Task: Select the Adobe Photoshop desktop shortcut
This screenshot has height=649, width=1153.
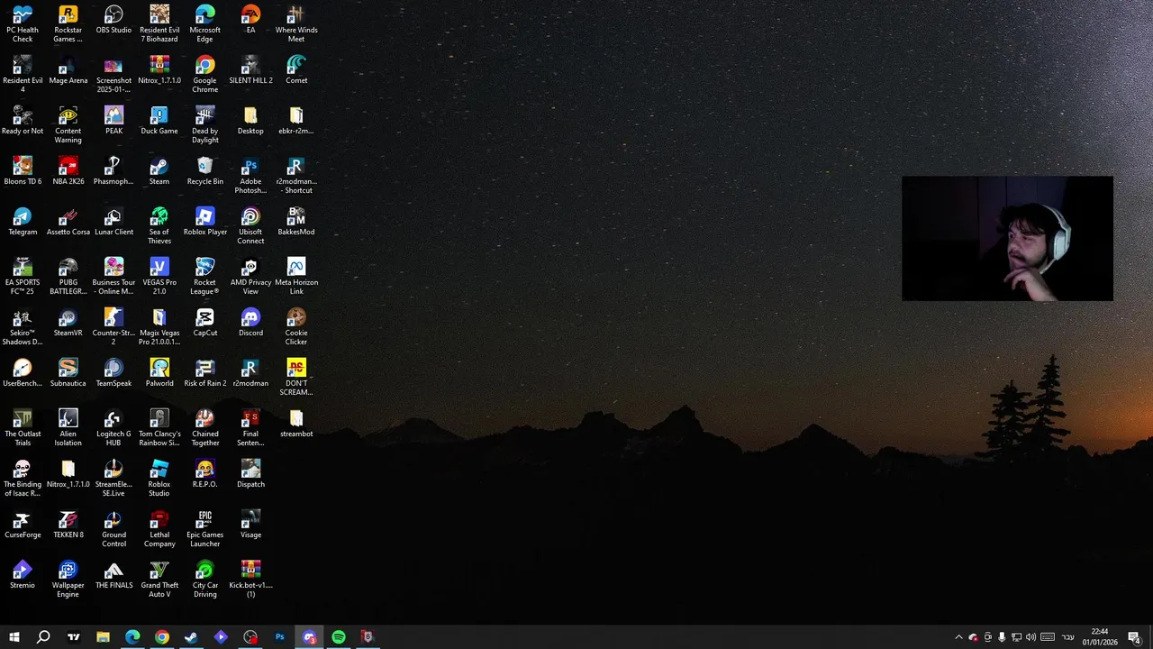Action: pyautogui.click(x=250, y=175)
